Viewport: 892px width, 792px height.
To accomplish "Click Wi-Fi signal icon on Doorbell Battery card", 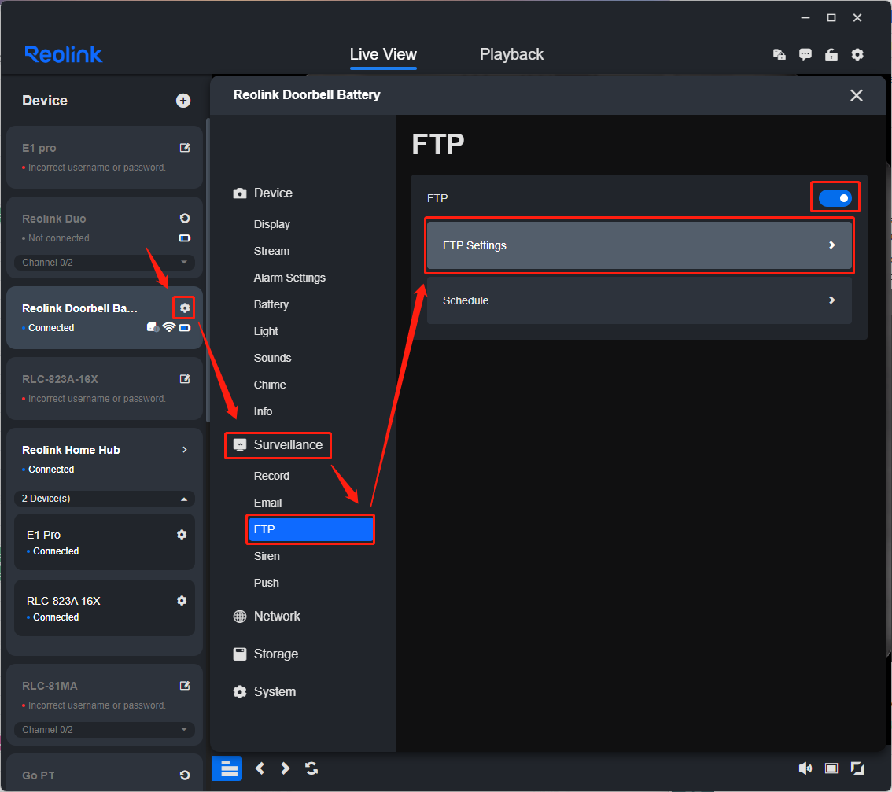I will 169,327.
